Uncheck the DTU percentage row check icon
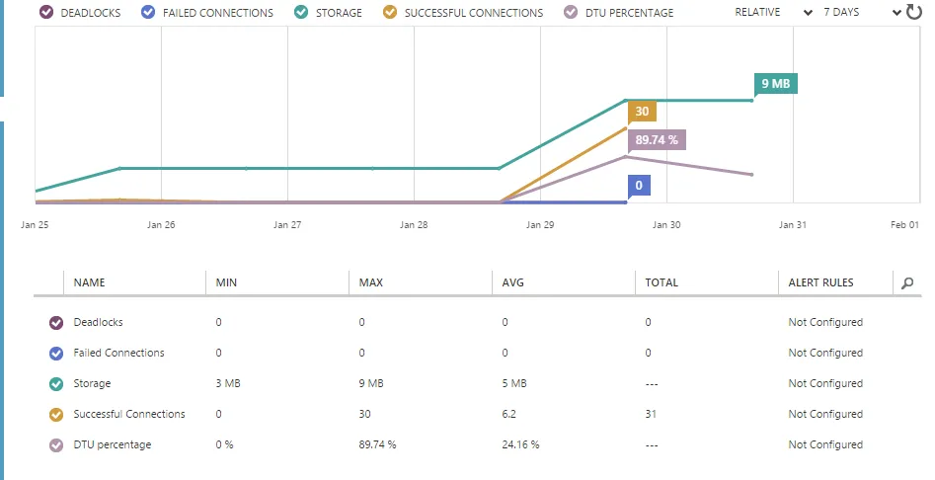The width and height of the screenshot is (935, 480). pos(56,445)
